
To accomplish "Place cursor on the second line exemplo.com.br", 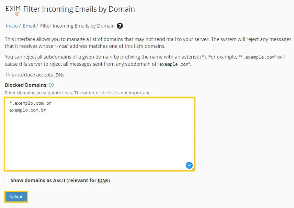I will click(x=28, y=110).
